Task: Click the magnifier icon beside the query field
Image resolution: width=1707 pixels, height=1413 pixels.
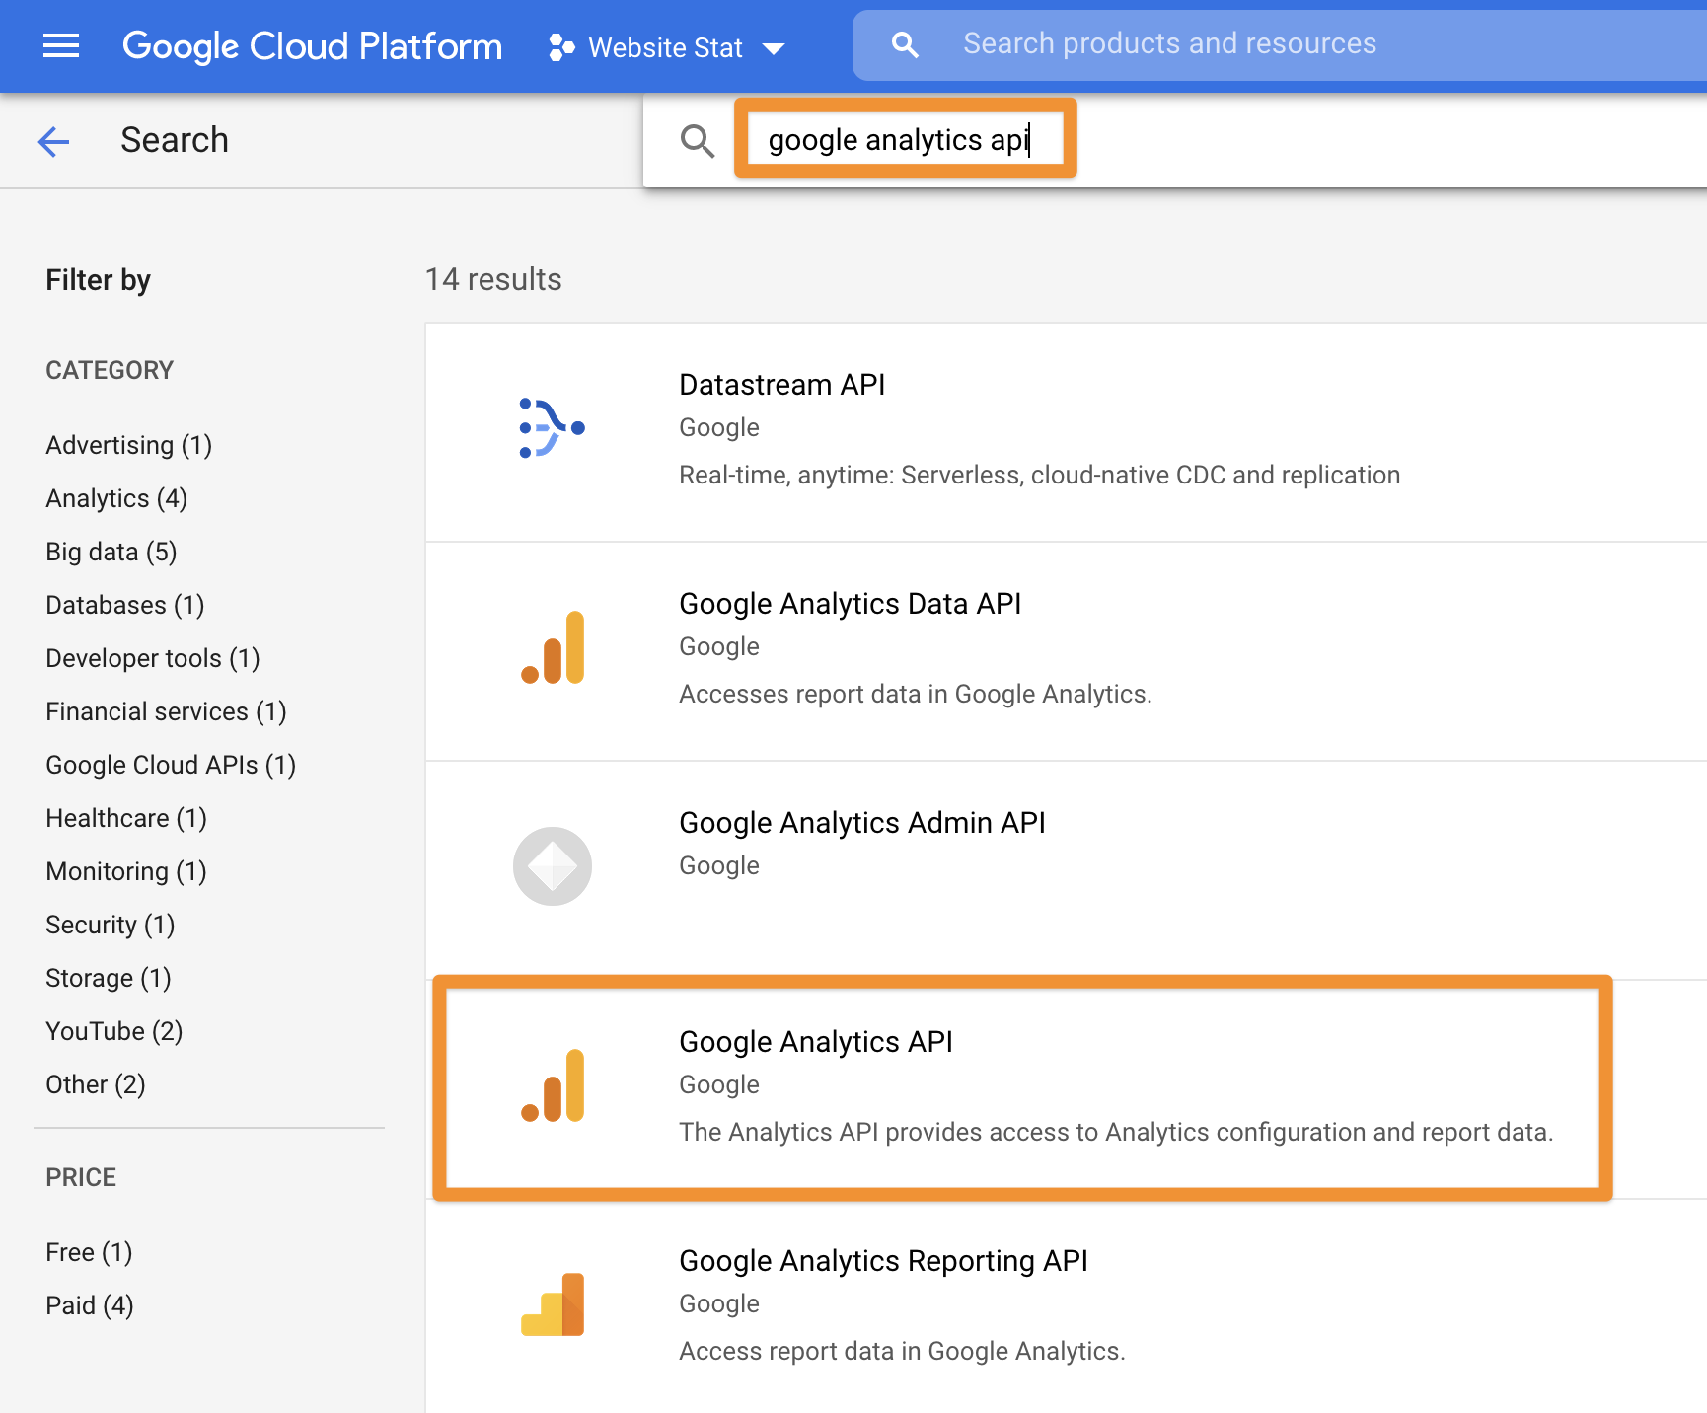Action: click(x=698, y=141)
